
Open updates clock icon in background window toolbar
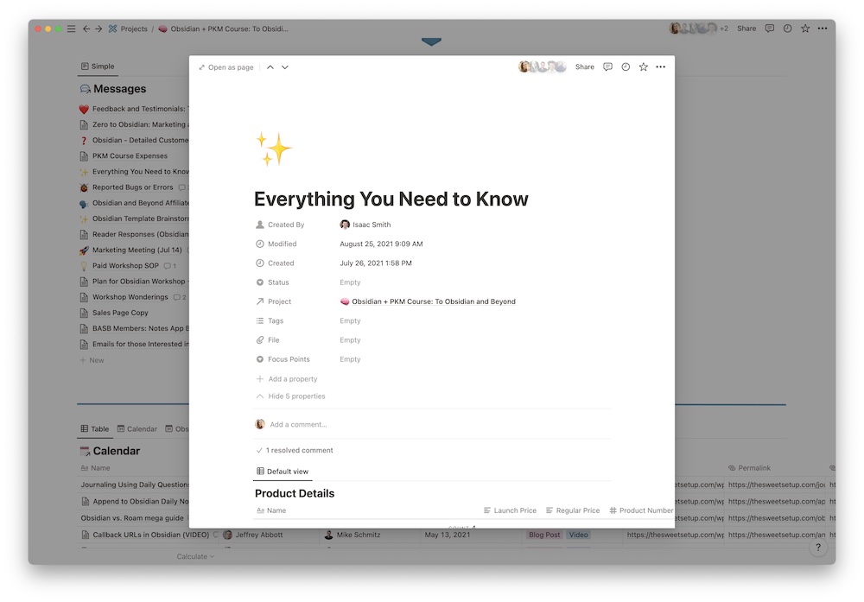pos(787,29)
